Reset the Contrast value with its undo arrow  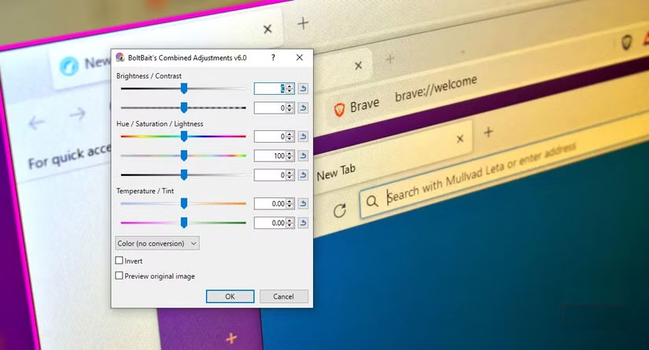click(x=303, y=108)
